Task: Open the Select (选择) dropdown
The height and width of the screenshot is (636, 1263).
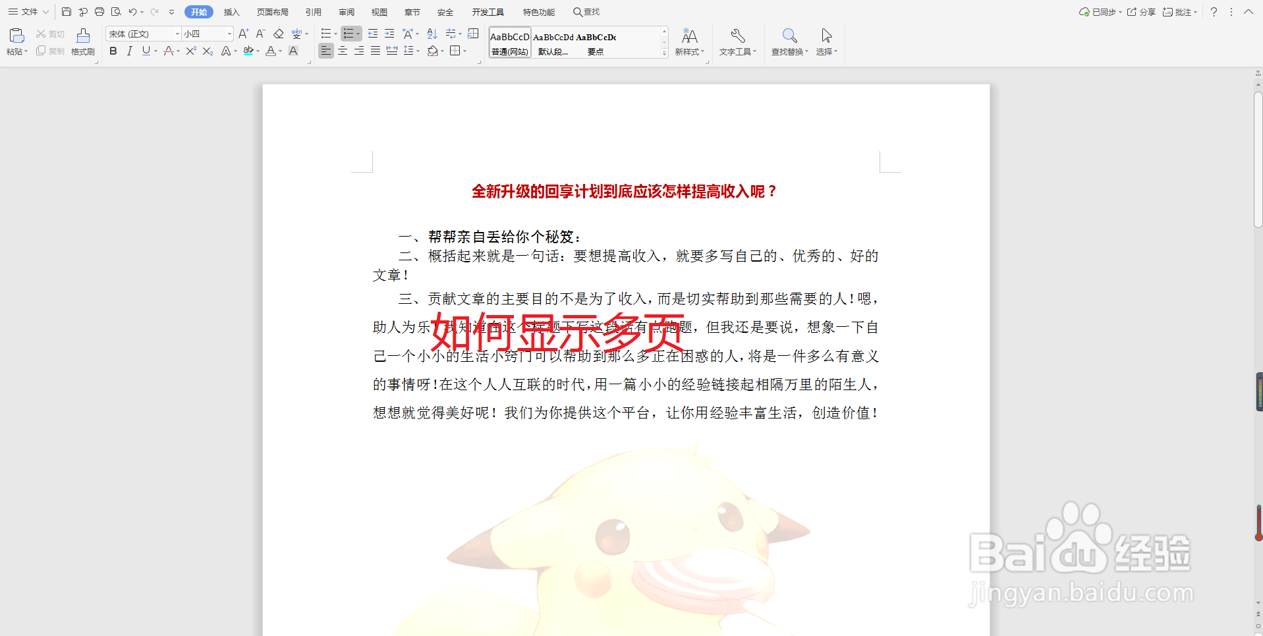Action: coord(827,42)
